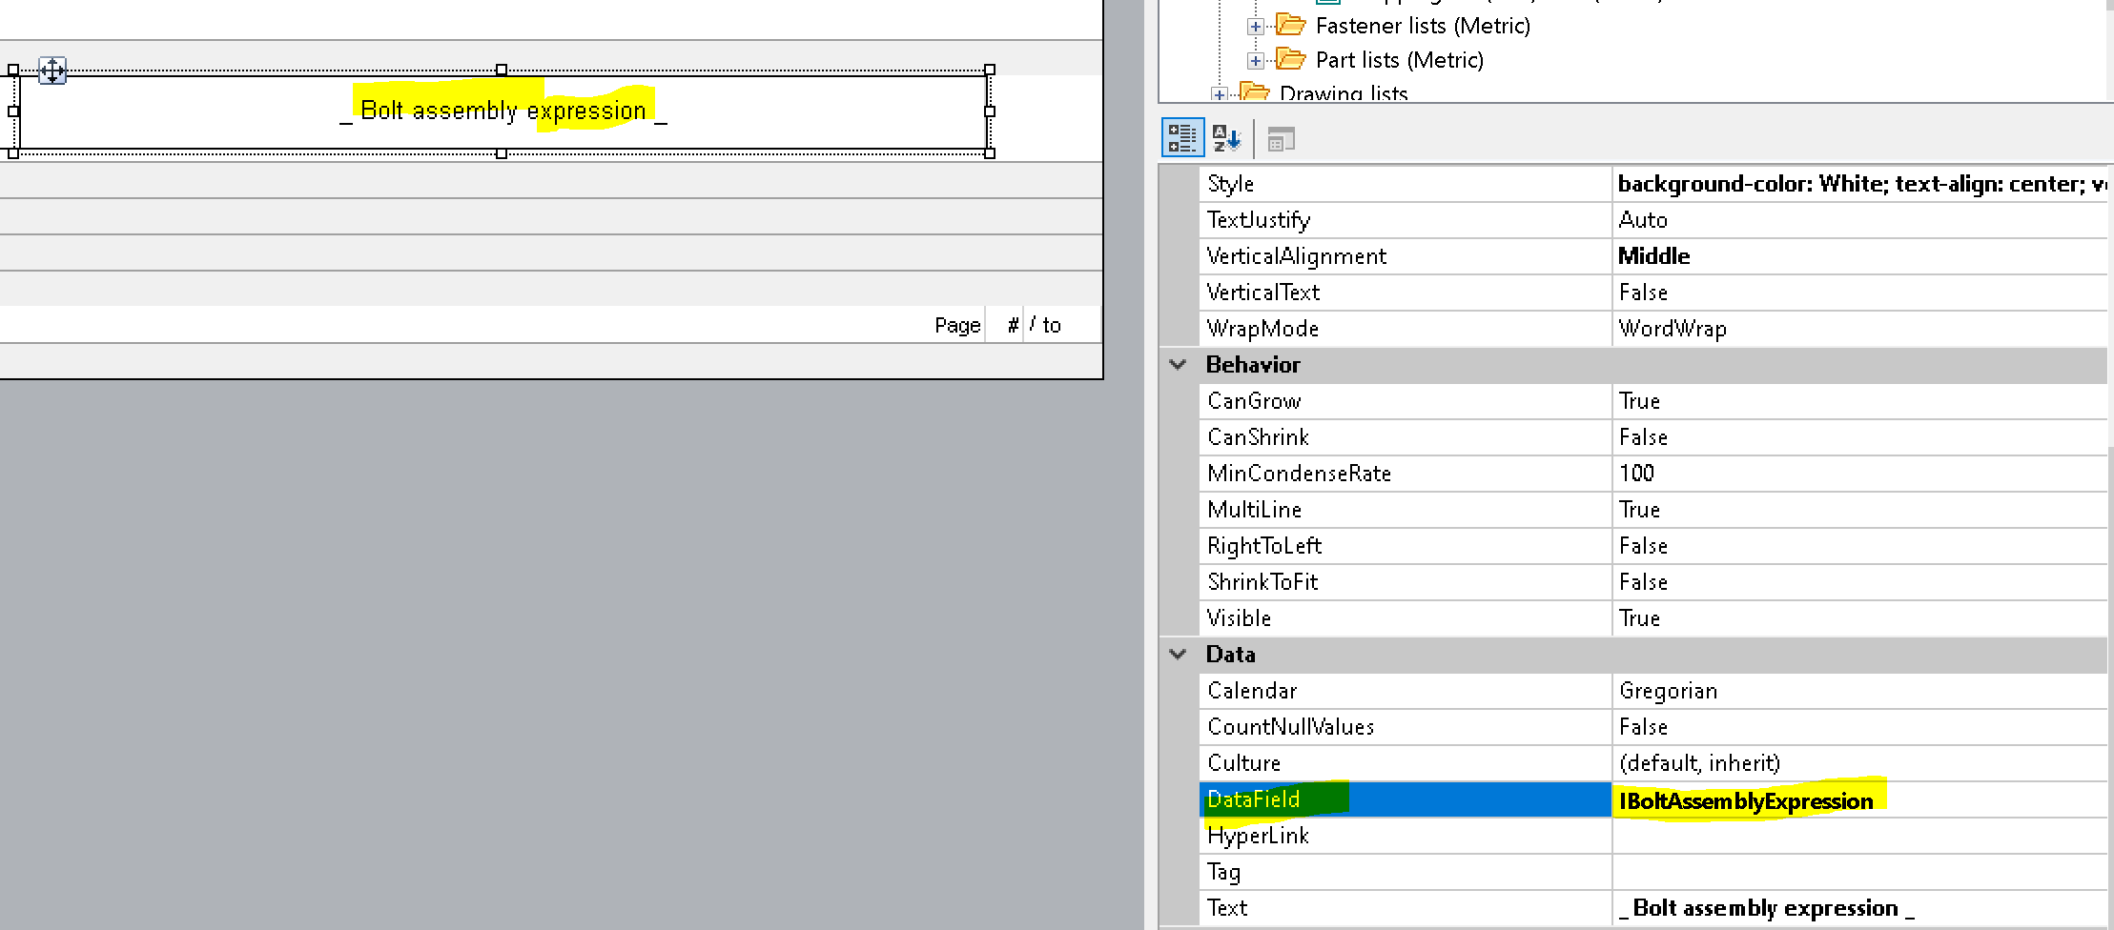Click the Drawing lists folder icon
The width and height of the screenshot is (2114, 930).
[x=1254, y=92]
